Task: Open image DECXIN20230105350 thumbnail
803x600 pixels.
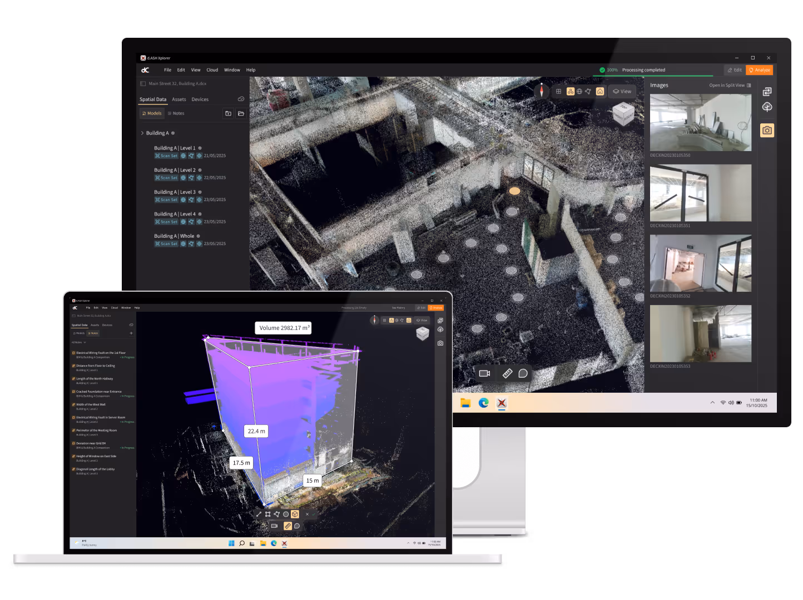Action: [700, 122]
